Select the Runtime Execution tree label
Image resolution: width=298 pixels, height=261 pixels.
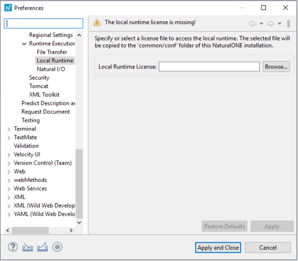coord(52,43)
